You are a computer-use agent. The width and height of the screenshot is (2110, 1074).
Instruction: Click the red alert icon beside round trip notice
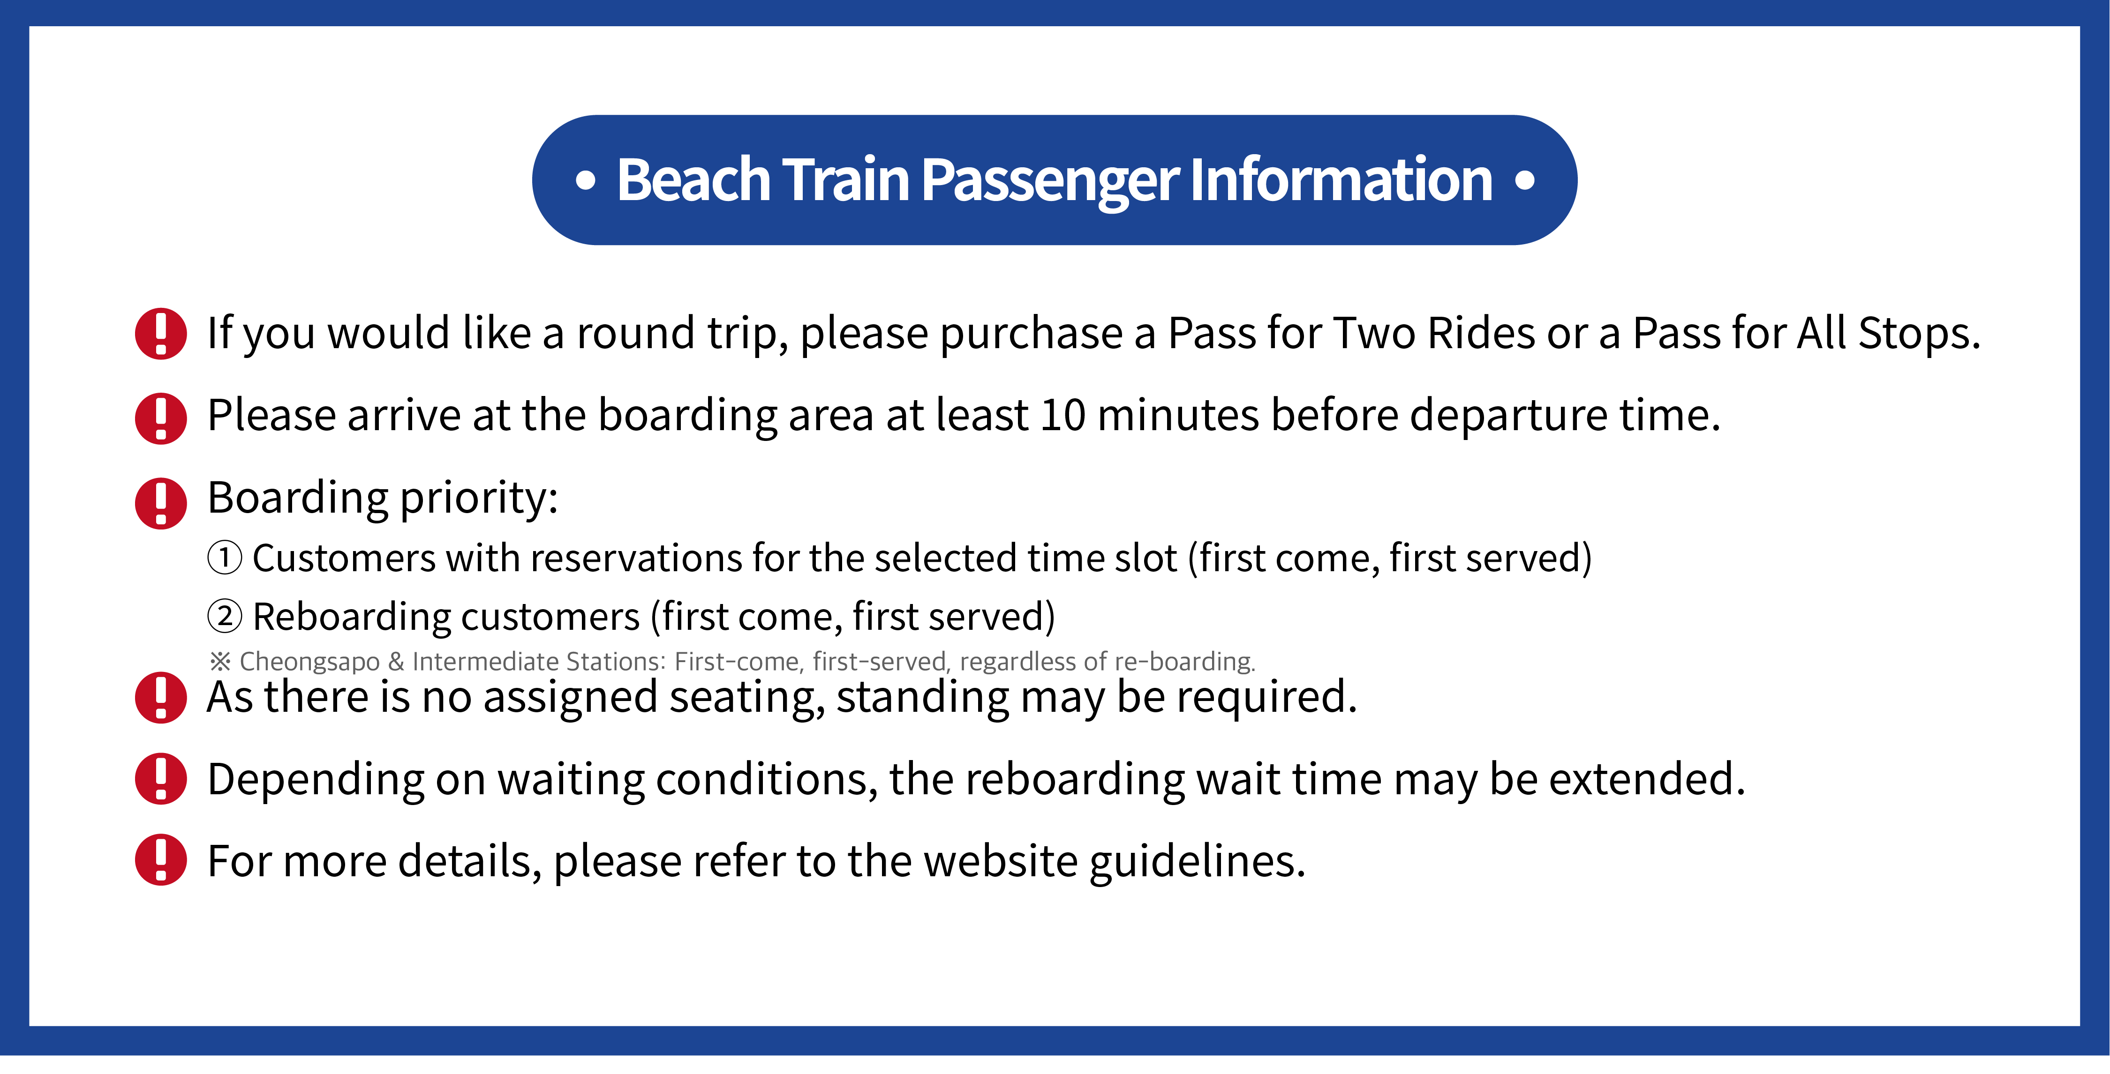click(160, 333)
